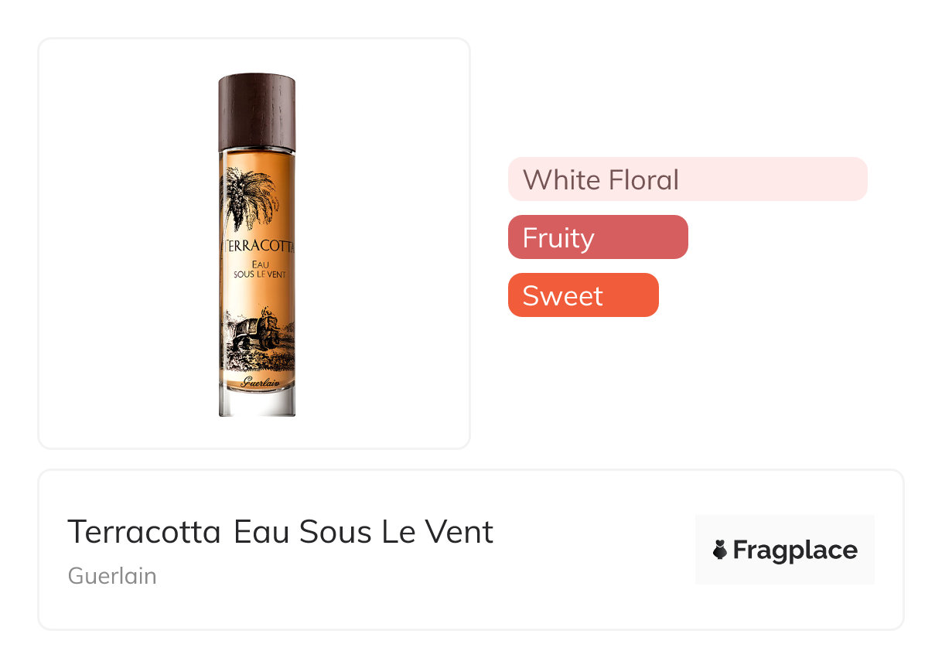Select the Fruity accord bar
Image resolution: width=942 pixels, height=668 pixels.
point(597,237)
